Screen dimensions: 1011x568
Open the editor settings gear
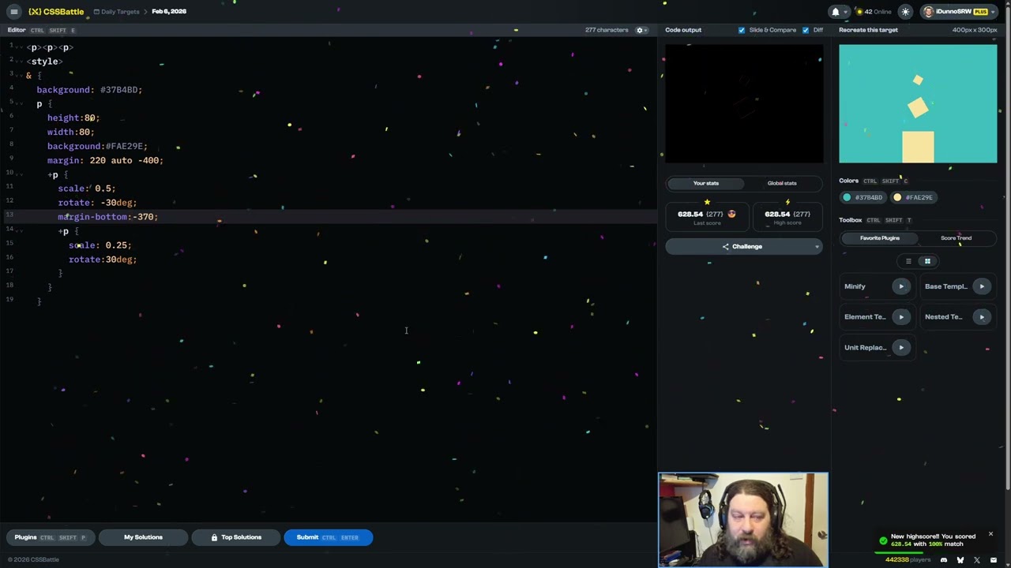[640, 30]
